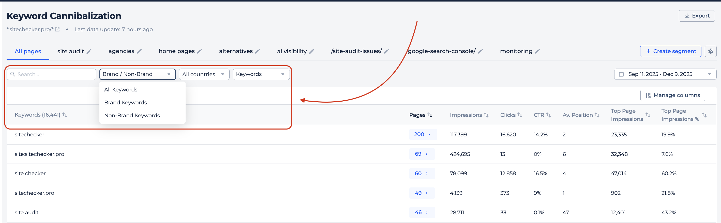Click the search magnifier icon

[13, 74]
